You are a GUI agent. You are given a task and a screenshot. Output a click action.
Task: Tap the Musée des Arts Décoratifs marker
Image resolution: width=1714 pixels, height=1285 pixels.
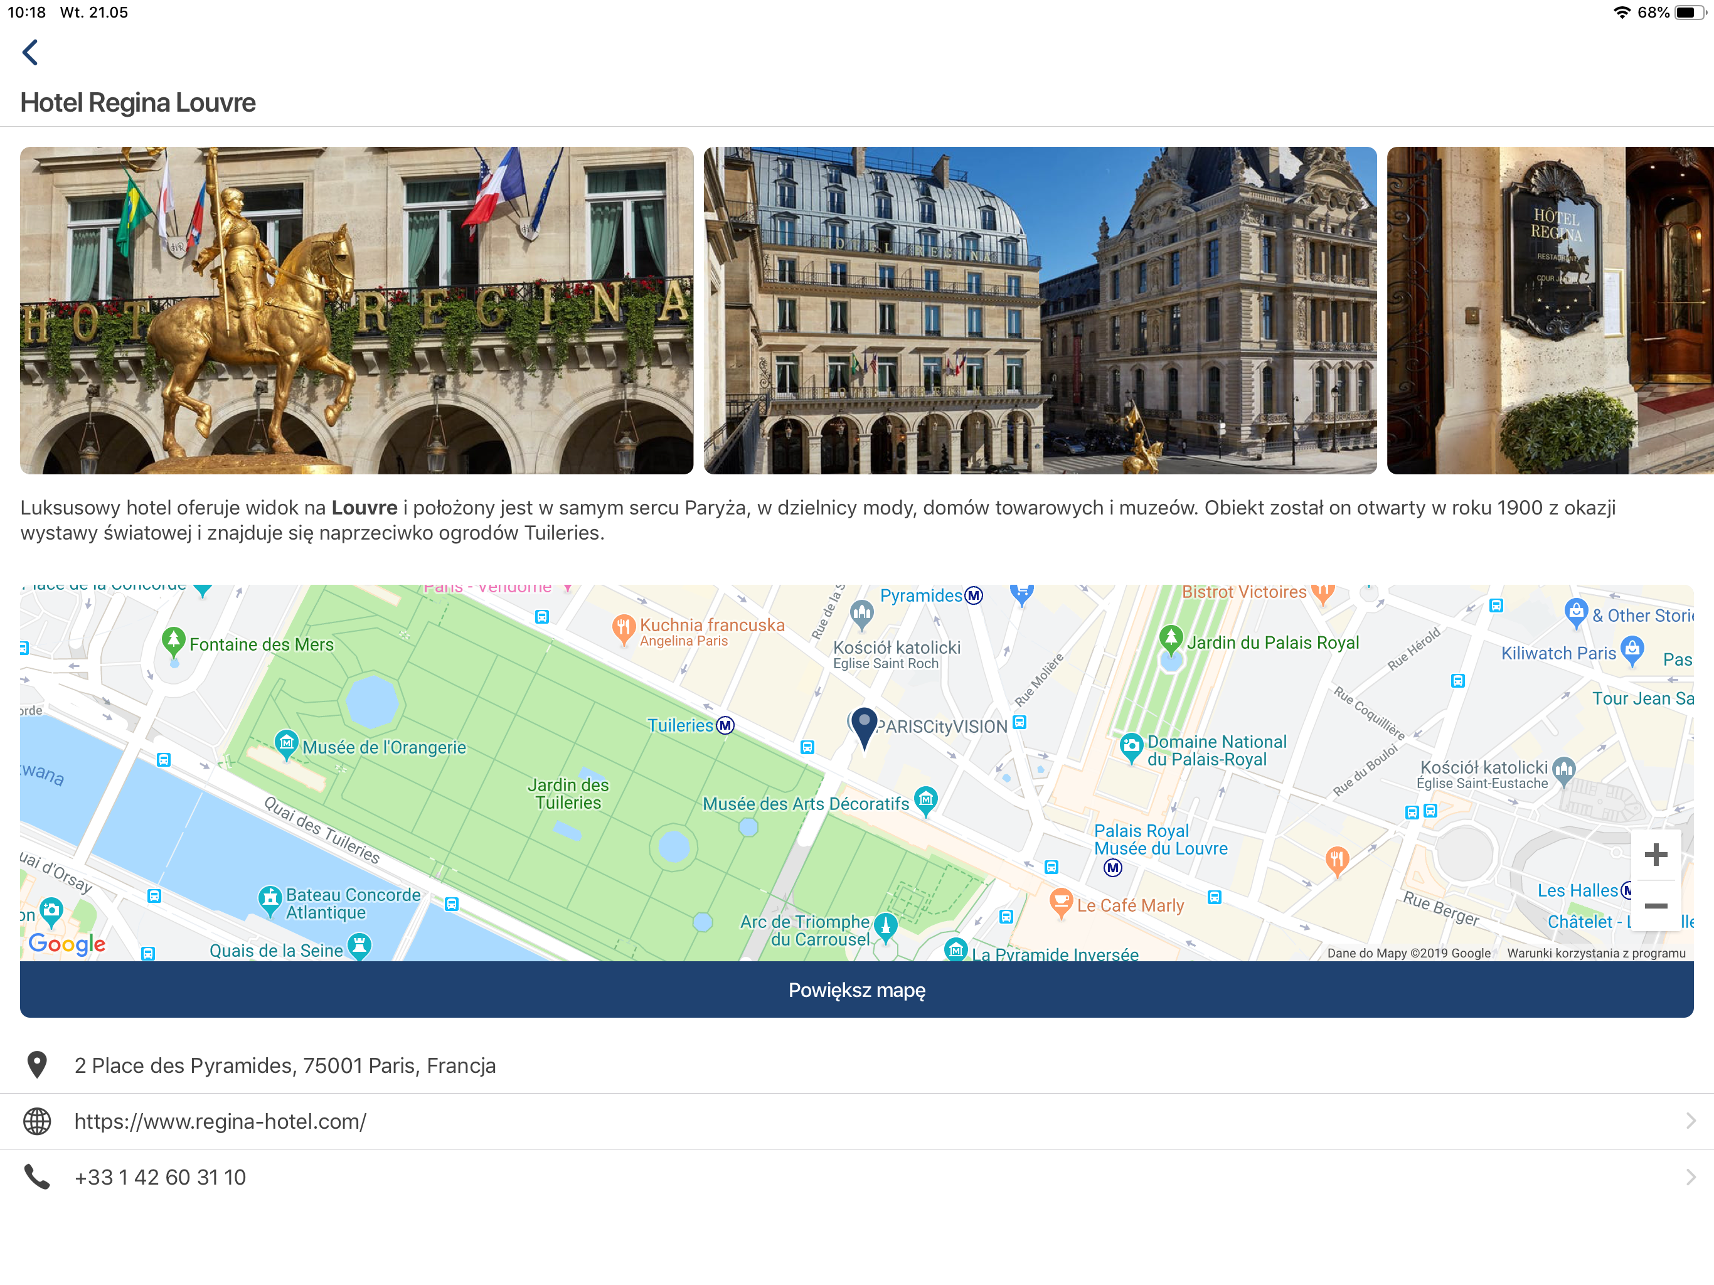click(926, 800)
